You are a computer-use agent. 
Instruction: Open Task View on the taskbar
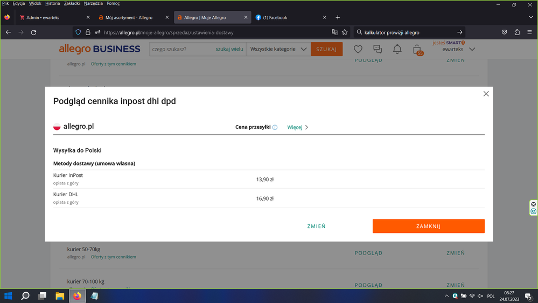point(42,296)
